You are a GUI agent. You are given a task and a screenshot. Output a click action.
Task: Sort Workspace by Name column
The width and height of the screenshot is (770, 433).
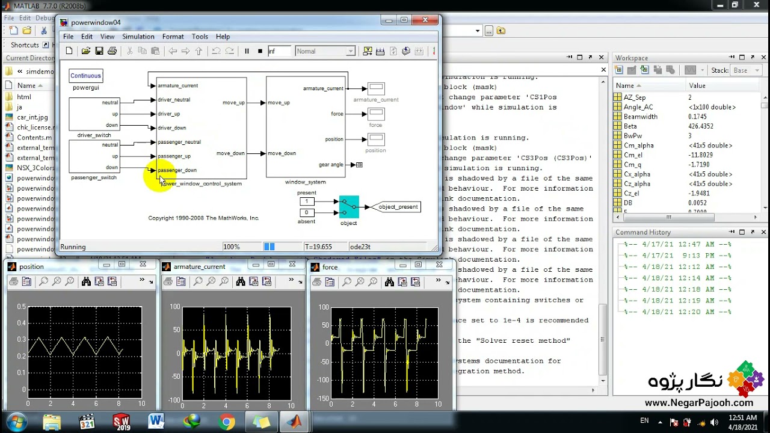(x=648, y=86)
